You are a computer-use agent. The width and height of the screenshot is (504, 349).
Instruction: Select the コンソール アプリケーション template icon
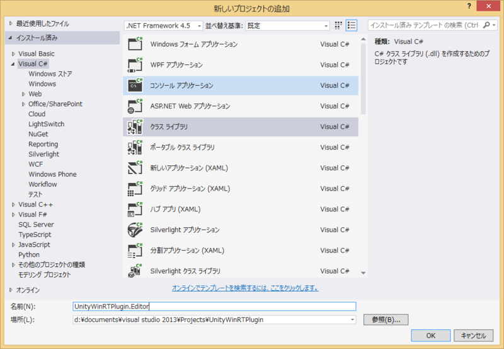(135, 85)
